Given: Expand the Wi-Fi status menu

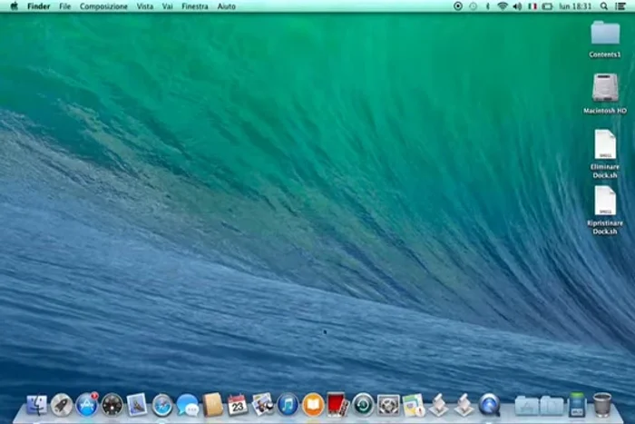Looking at the screenshot, I should [502, 5].
